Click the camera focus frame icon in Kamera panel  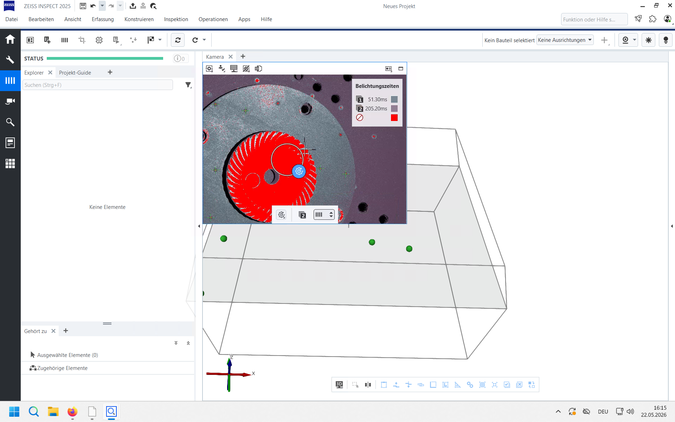pyautogui.click(x=209, y=69)
